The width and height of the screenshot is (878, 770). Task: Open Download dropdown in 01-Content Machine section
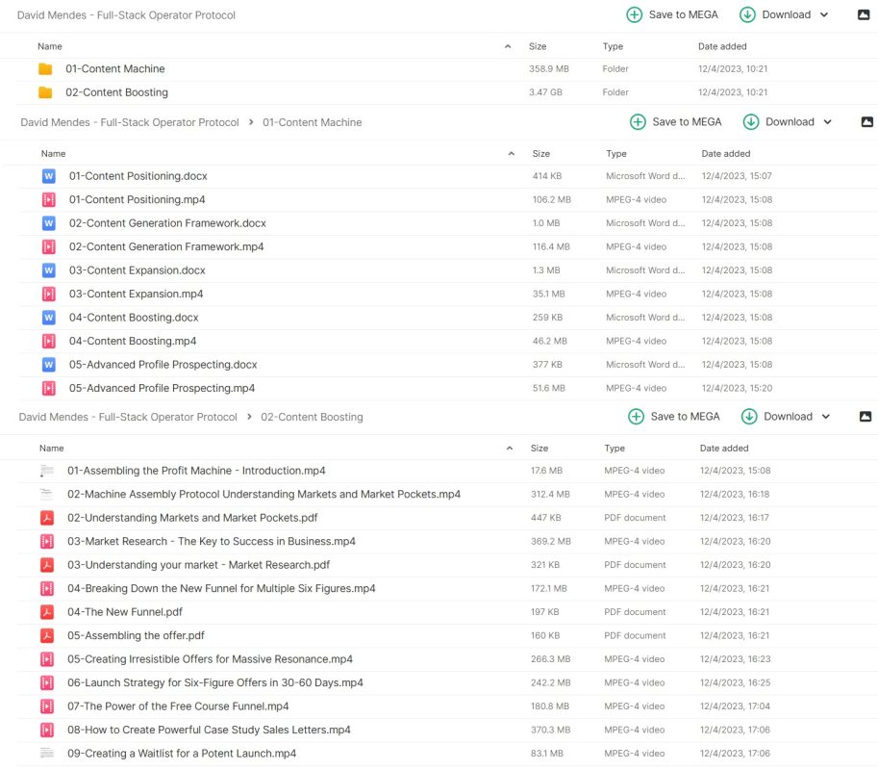[828, 122]
